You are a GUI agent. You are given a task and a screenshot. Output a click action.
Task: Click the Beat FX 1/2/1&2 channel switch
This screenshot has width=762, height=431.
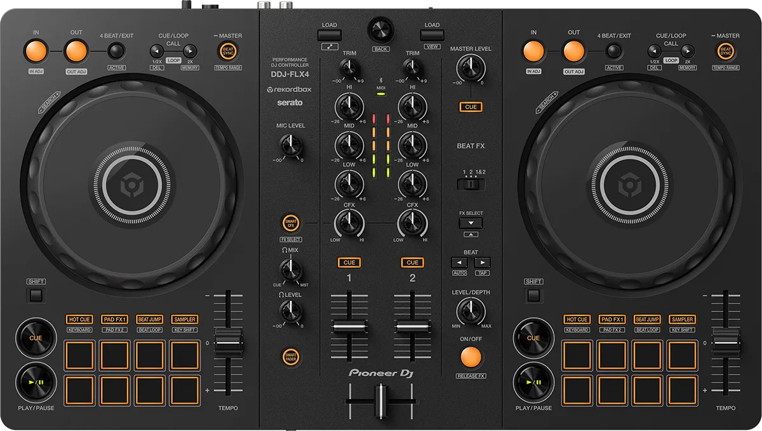(x=471, y=184)
